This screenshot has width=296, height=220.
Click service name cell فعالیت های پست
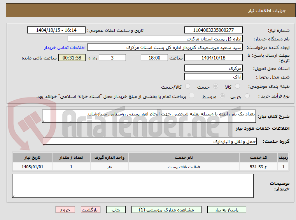click(x=184, y=167)
